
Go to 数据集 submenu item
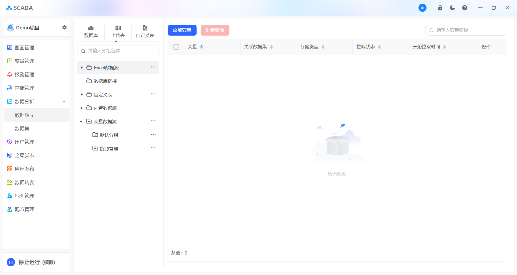tap(22, 129)
